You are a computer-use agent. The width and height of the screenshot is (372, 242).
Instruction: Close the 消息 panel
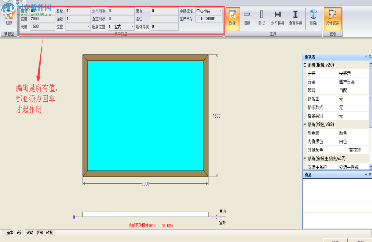(x=370, y=174)
